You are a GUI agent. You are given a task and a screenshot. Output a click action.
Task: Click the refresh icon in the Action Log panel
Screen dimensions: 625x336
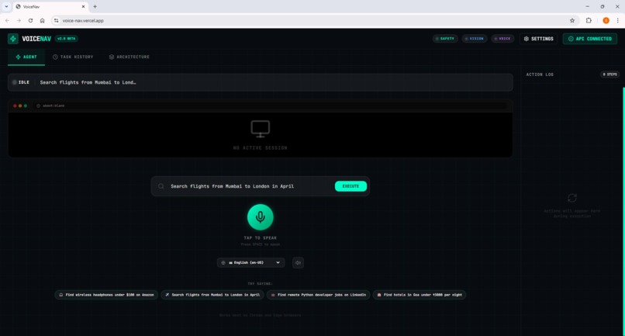[572, 198]
